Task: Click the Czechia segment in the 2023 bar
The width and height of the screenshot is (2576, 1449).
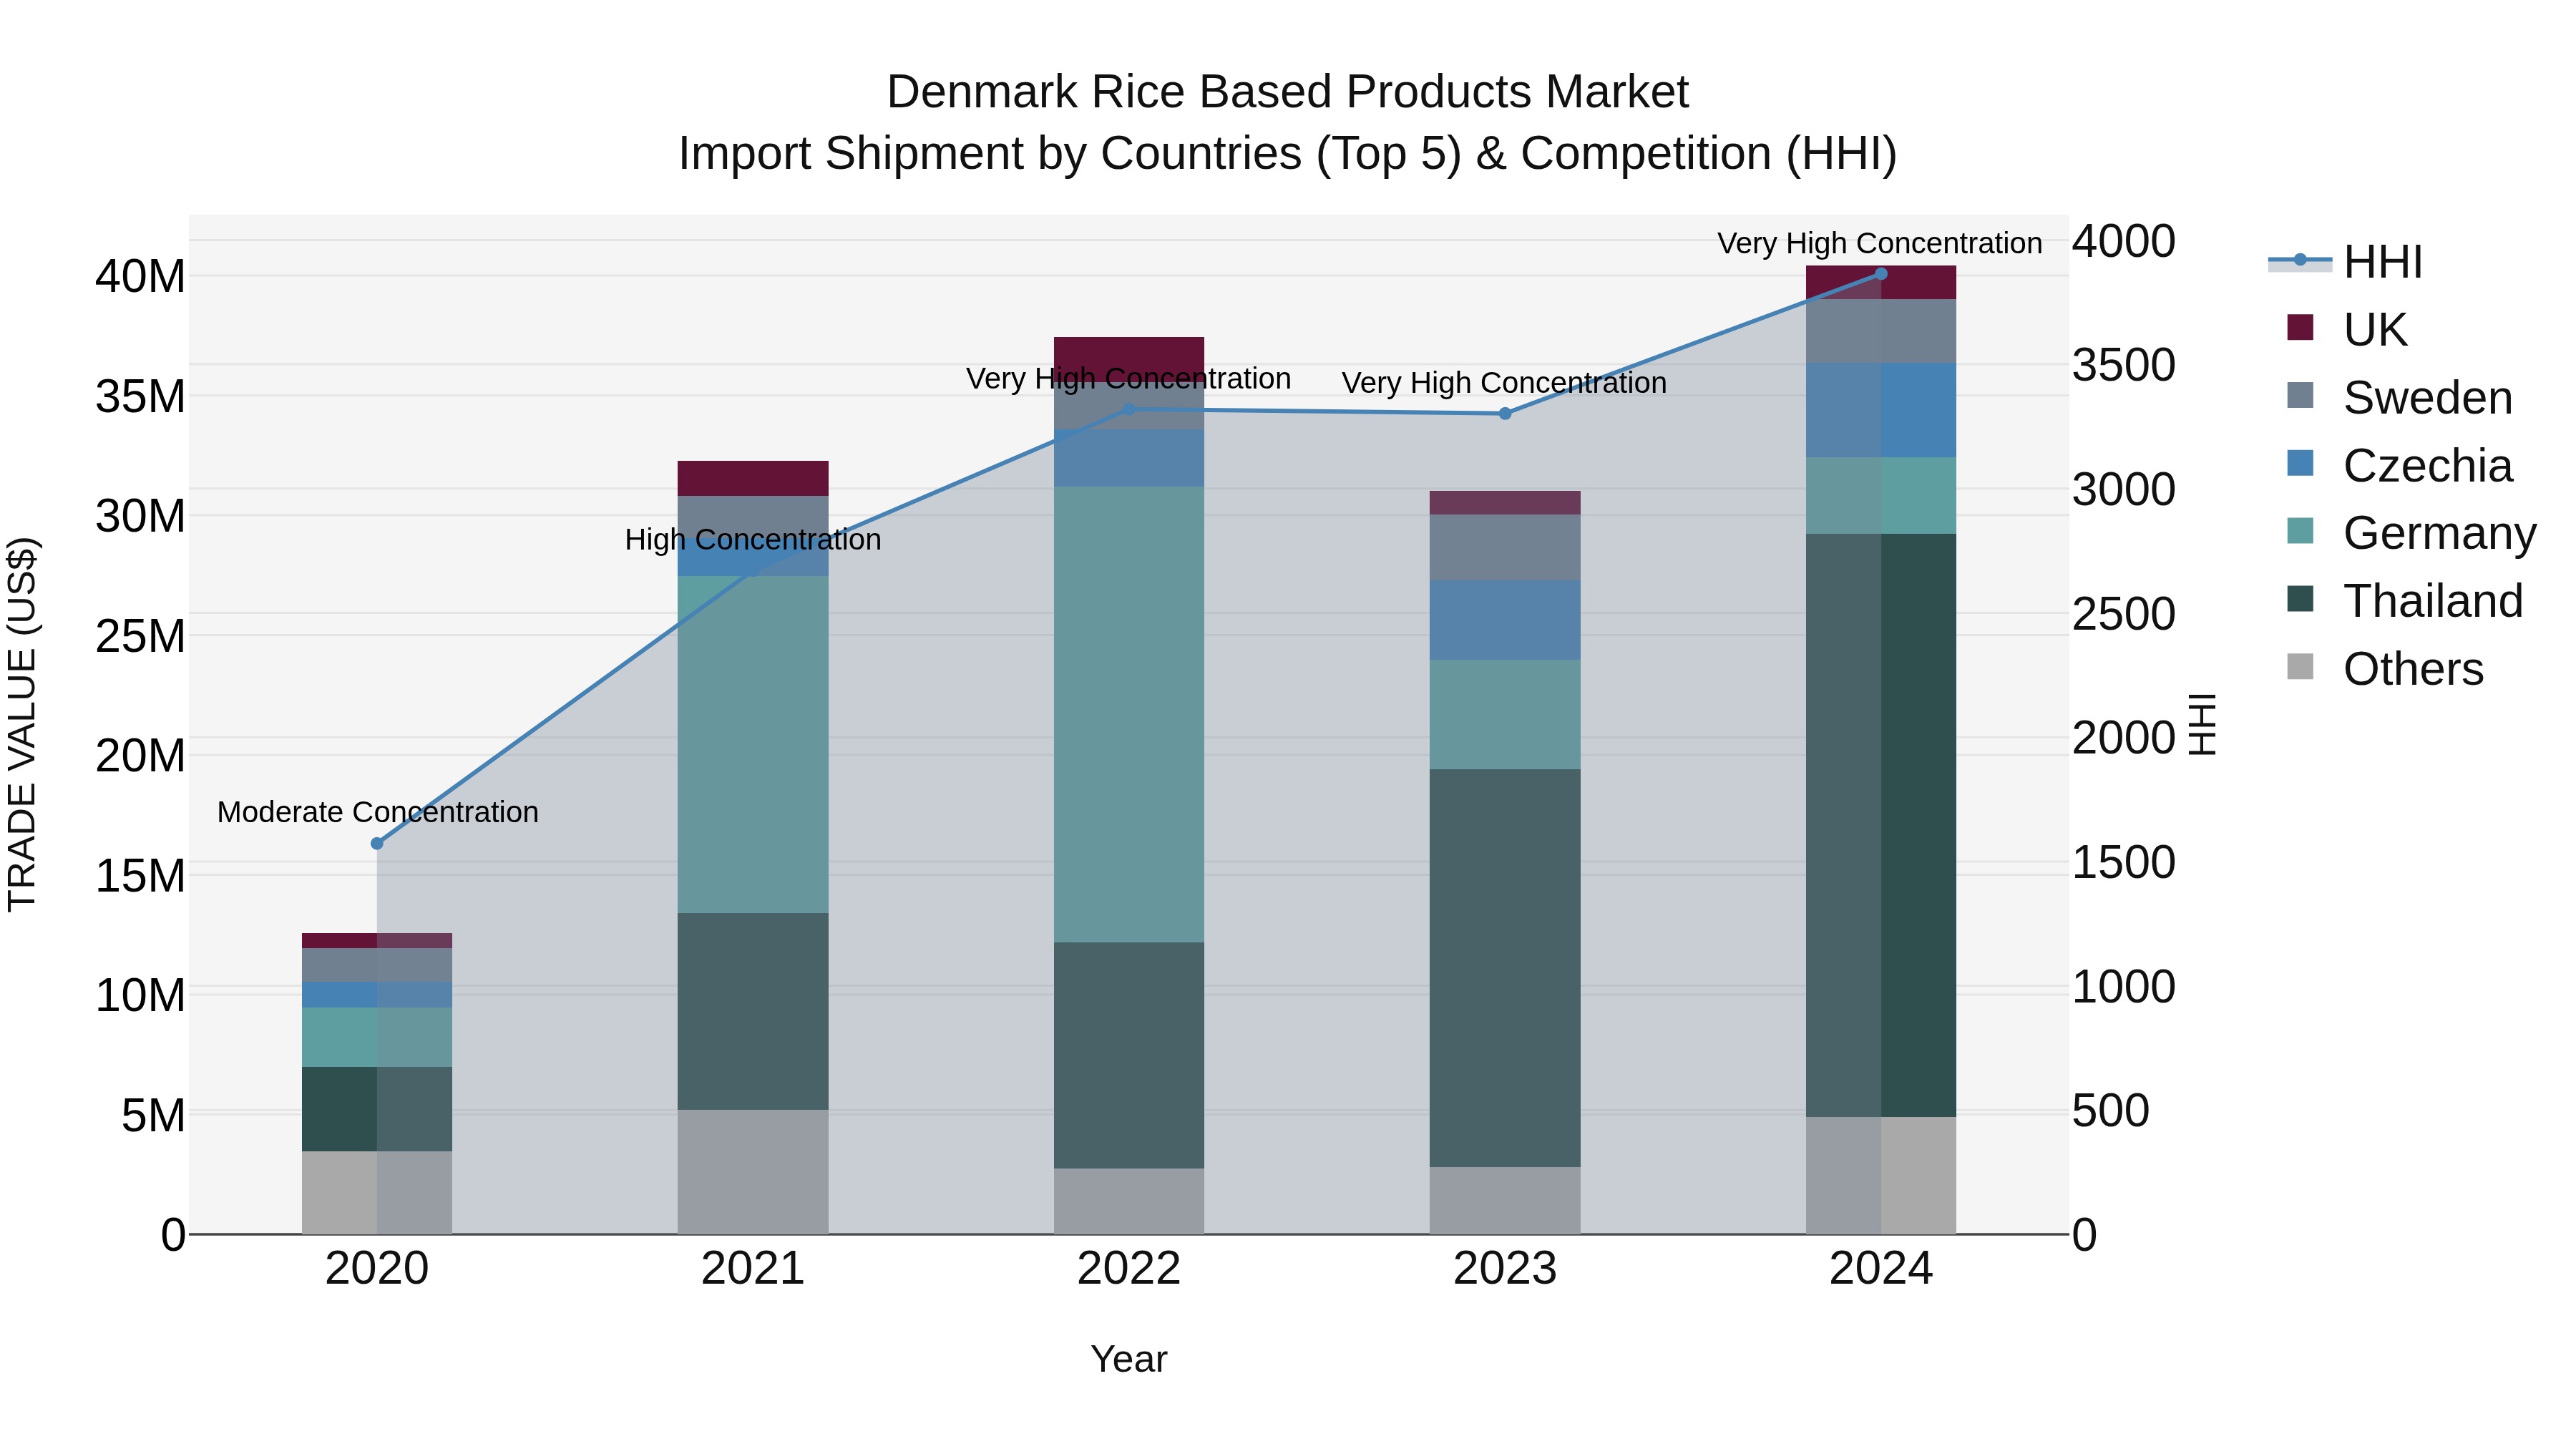Action: pyautogui.click(x=1505, y=620)
